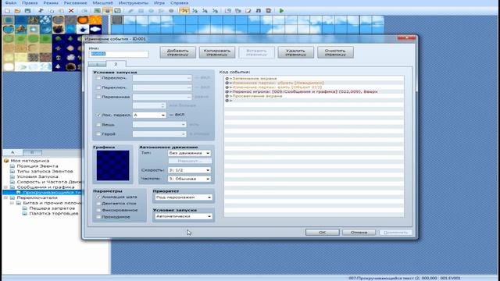Open the Частота dropdown 3: Обычная
The width and height of the screenshot is (500, 281).
coord(189,179)
